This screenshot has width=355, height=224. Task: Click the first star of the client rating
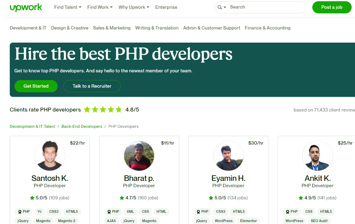pos(87,110)
